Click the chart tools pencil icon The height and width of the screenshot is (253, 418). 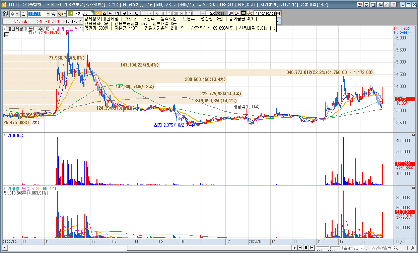point(231,14)
